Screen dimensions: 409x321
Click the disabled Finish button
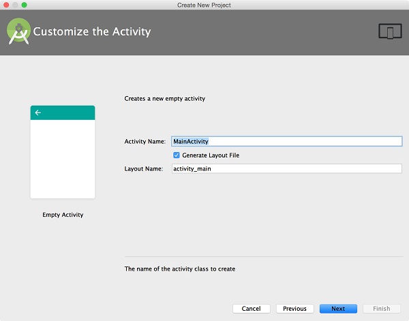pyautogui.click(x=382, y=309)
